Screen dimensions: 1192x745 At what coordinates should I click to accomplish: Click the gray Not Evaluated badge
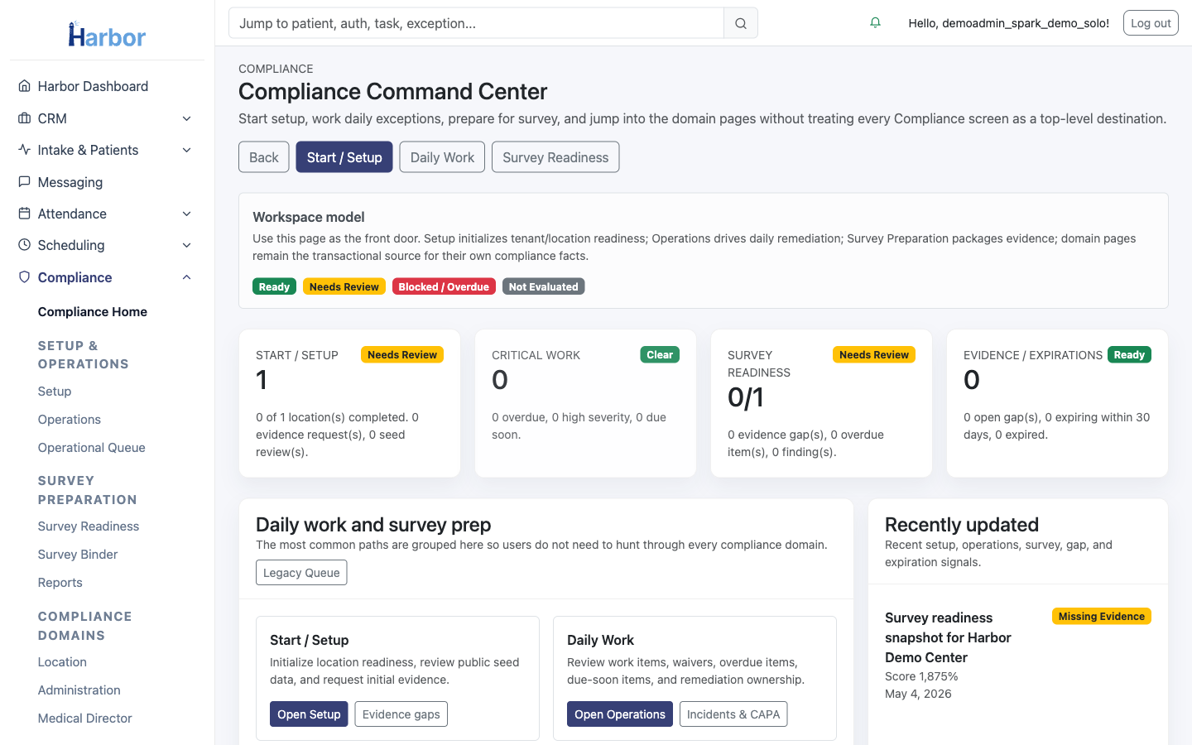coord(544,286)
